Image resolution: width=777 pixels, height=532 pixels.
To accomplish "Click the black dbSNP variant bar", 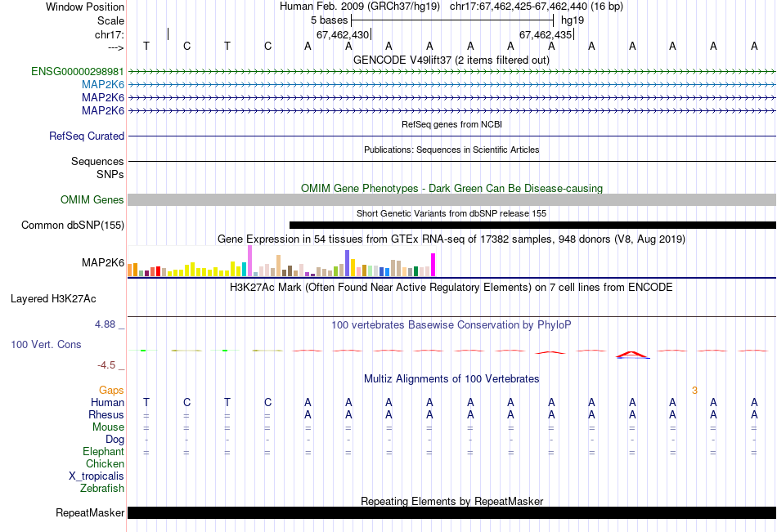I will 532,226.
